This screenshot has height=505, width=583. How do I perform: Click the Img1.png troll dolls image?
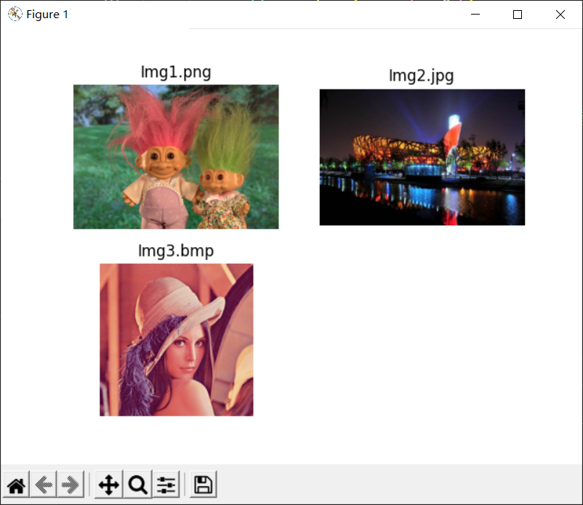(x=176, y=156)
